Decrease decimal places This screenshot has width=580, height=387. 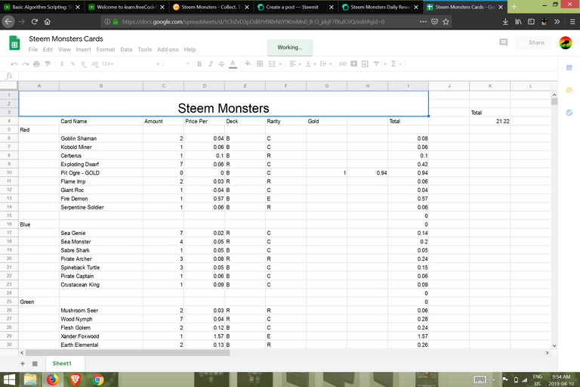[x=84, y=64]
